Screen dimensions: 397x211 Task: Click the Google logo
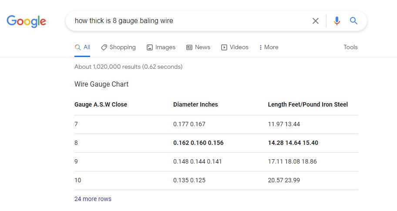click(27, 21)
